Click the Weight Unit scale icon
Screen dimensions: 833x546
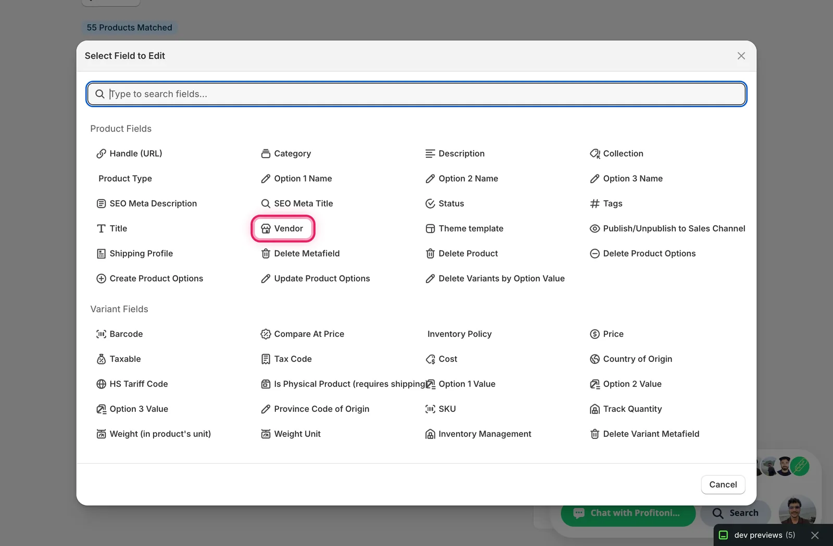click(x=266, y=434)
